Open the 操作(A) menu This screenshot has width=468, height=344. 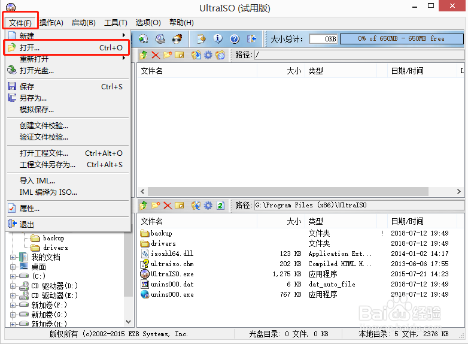[51, 23]
